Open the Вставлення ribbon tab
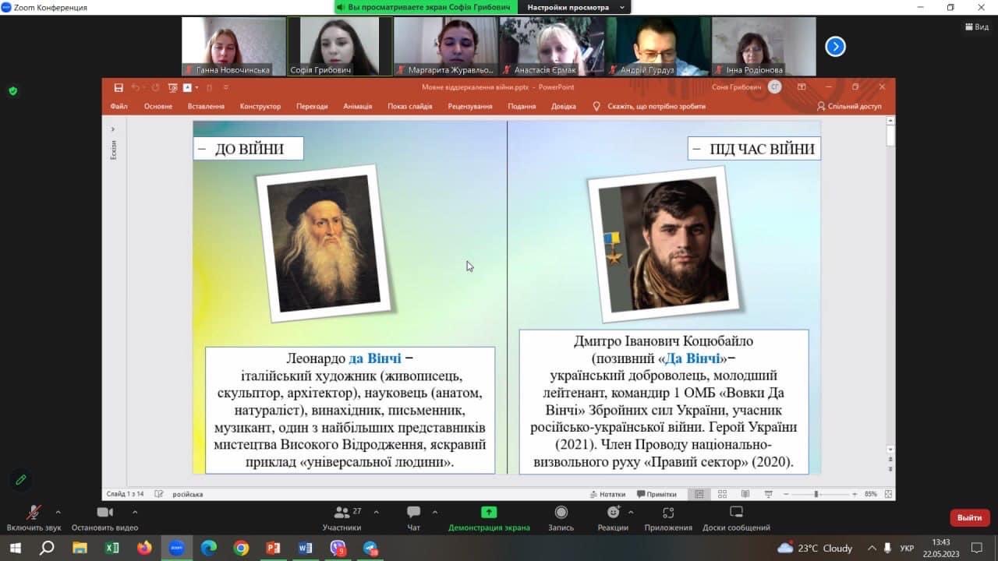The image size is (998, 561). (x=206, y=106)
